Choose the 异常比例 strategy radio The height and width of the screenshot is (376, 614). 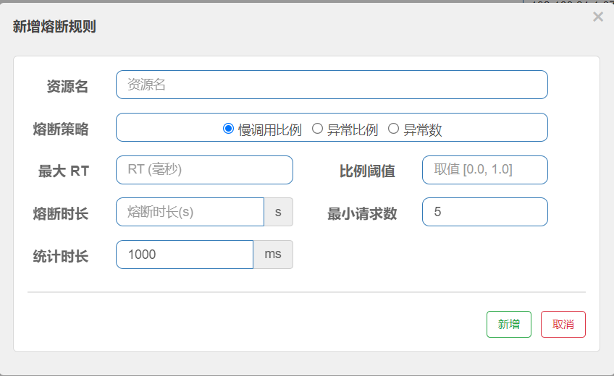[x=317, y=129]
